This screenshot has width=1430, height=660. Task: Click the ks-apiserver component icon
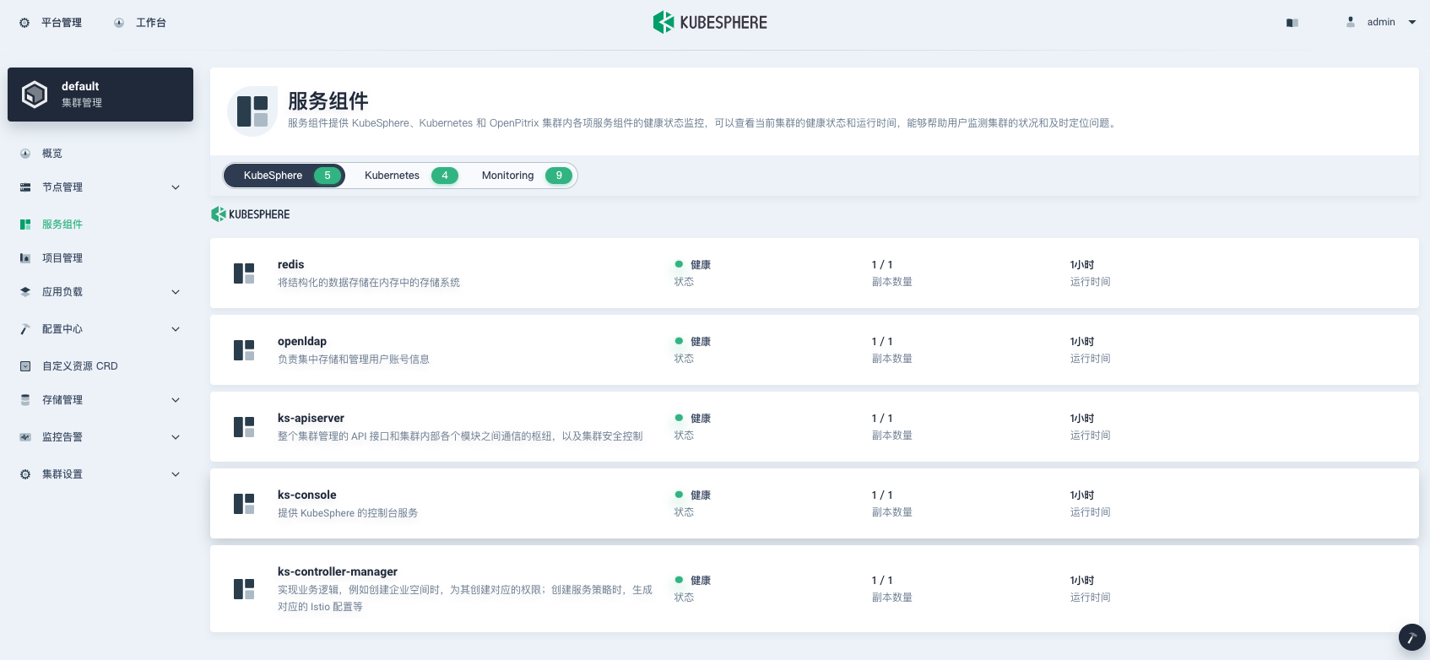pyautogui.click(x=244, y=427)
